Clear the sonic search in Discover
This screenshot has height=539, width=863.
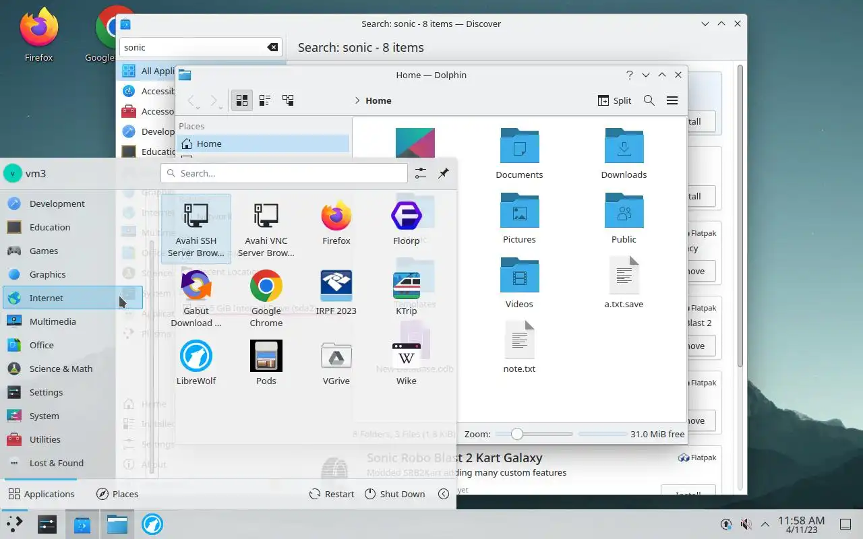point(272,47)
